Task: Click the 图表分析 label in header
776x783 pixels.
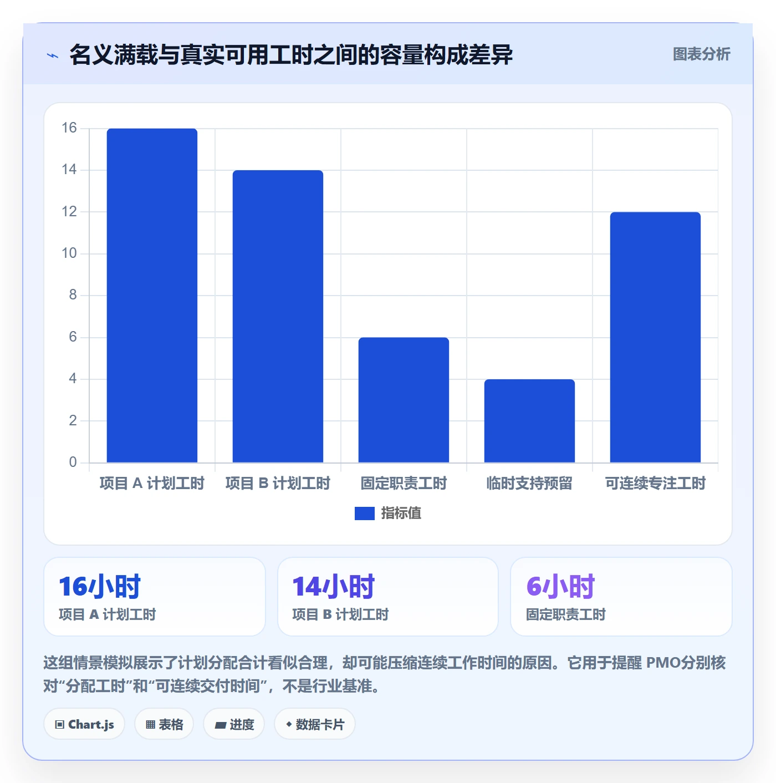Action: (x=701, y=54)
